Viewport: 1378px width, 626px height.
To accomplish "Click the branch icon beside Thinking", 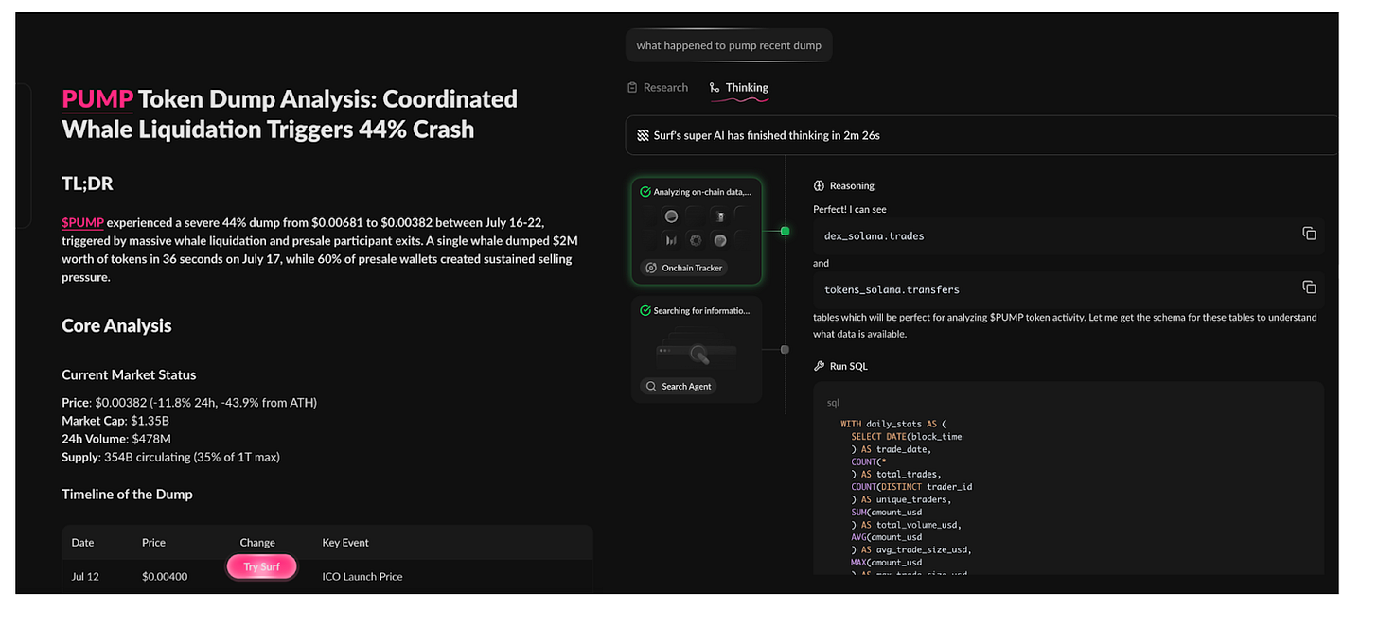I will pos(715,88).
